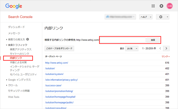
Task: Open the Google apps grid icon
Action: (153, 6)
